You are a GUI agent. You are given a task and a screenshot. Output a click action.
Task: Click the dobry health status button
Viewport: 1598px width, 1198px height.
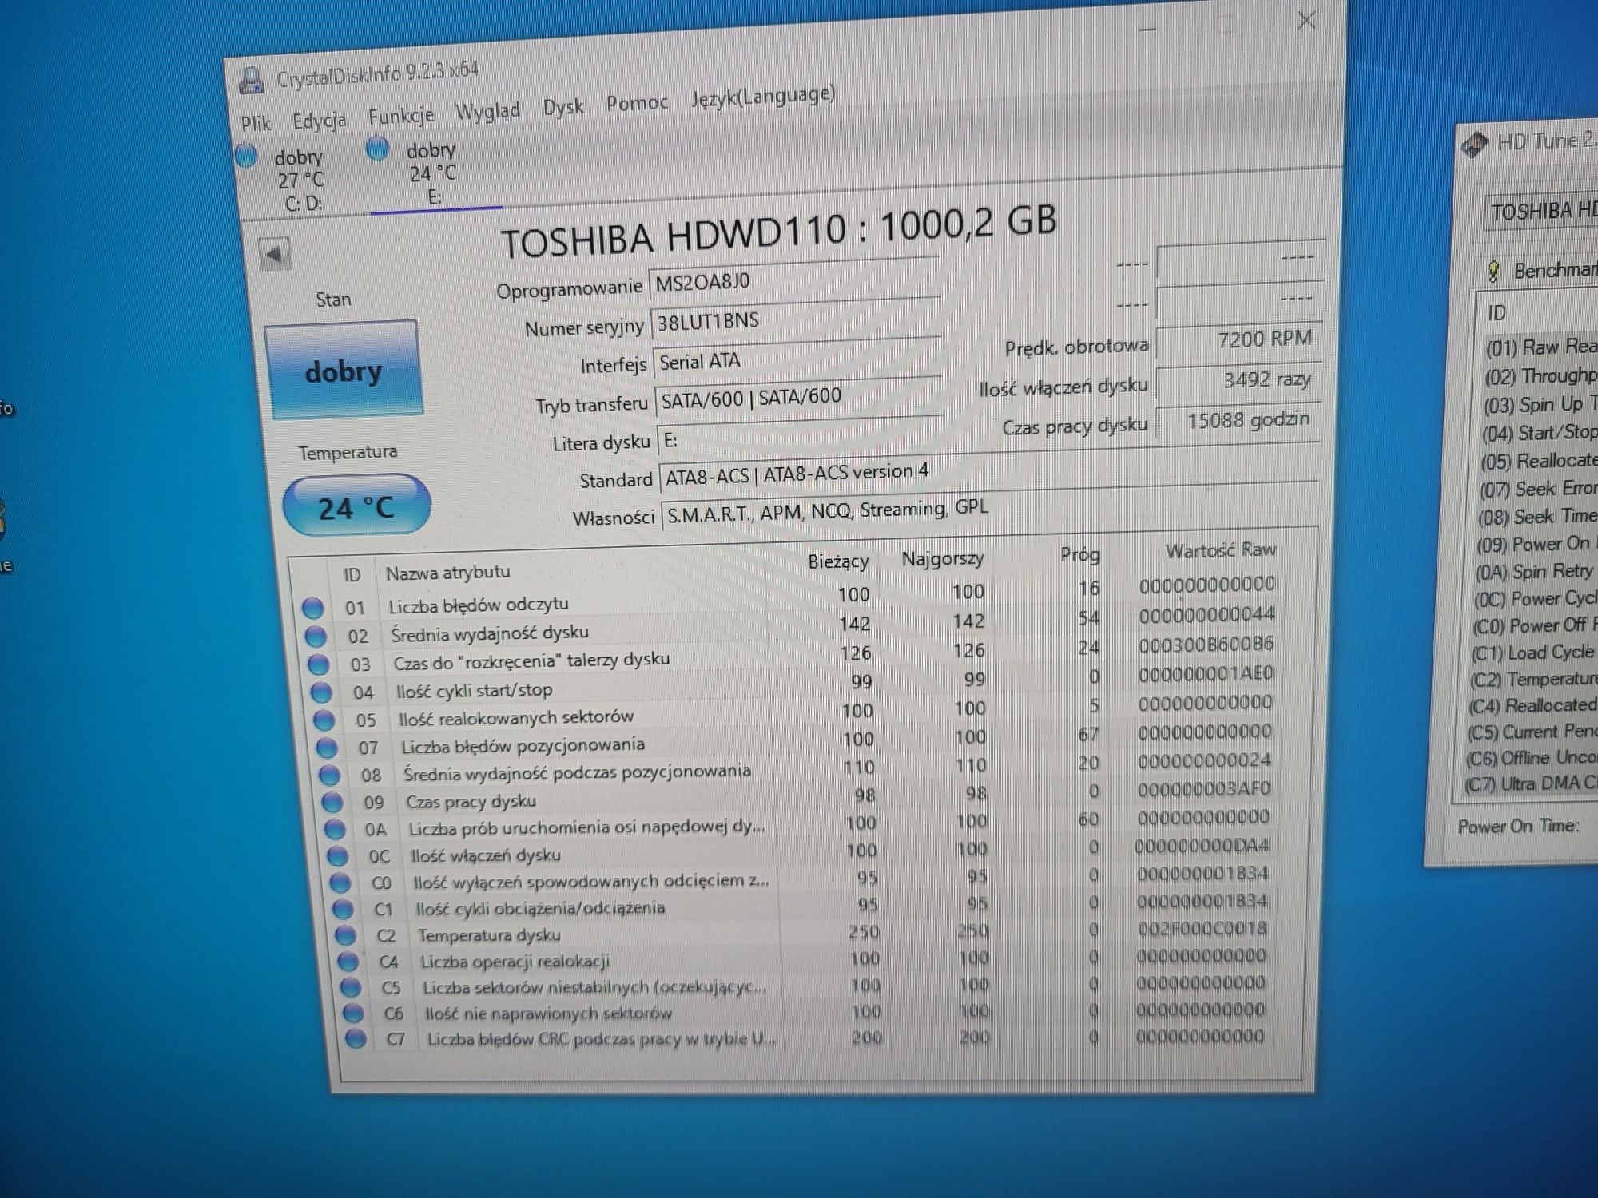344,370
